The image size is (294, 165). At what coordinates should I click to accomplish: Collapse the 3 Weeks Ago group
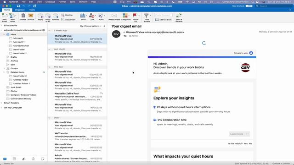click(x=50, y=31)
